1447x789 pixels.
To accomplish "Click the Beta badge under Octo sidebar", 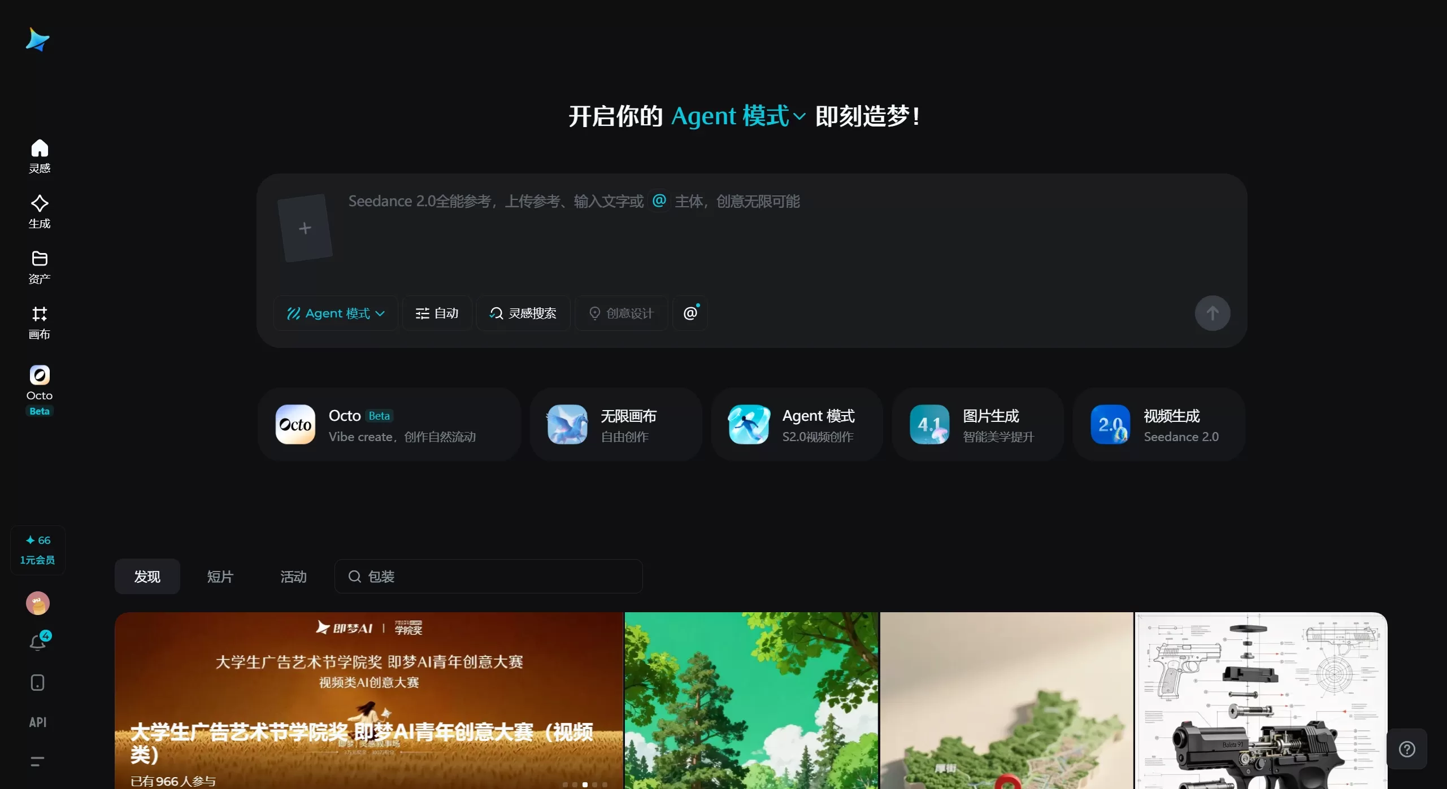I will [x=40, y=411].
